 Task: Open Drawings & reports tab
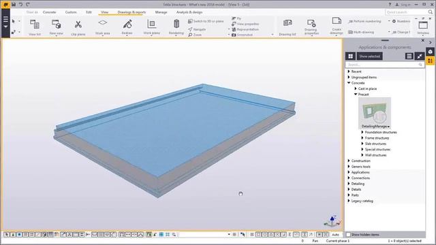131,12
